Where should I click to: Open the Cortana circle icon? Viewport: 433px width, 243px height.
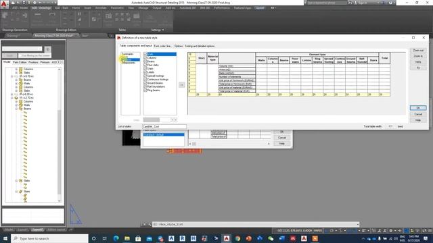(x=93, y=238)
